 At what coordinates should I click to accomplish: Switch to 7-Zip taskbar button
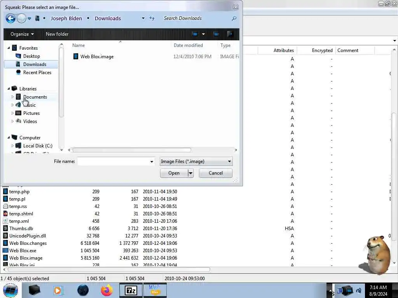(131, 290)
